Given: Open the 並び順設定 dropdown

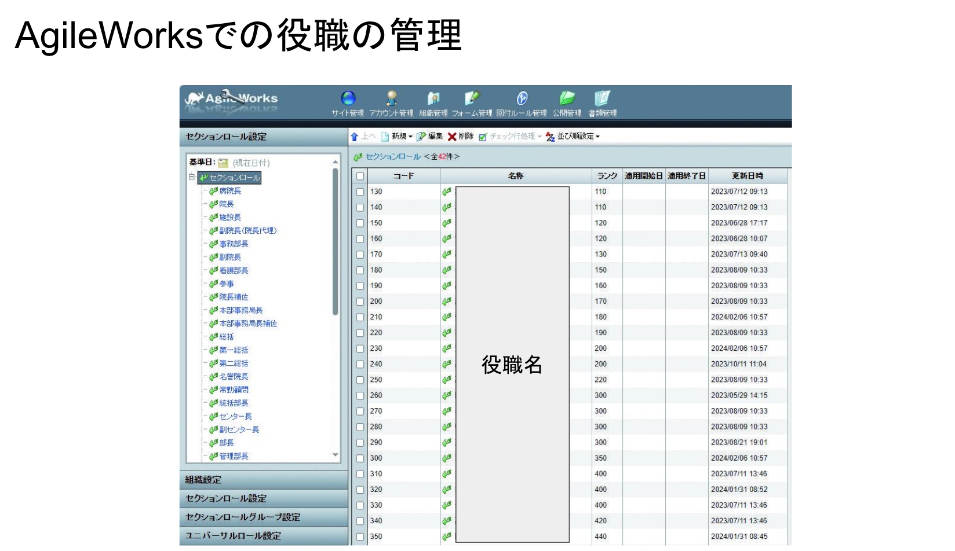Looking at the screenshot, I should [x=573, y=137].
